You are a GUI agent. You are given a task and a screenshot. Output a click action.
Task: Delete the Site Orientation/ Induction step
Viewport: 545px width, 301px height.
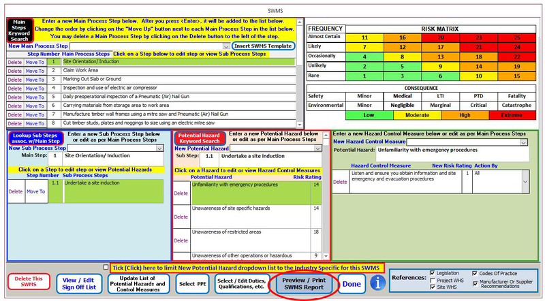pyautogui.click(x=15, y=62)
